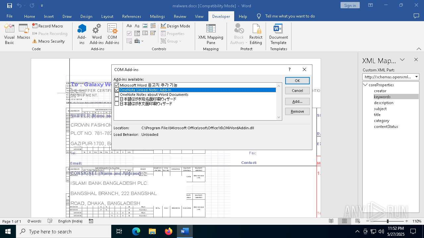Screen dimensions: 424x238
Task: Insert Combo Box content control
Action: click(137, 33)
